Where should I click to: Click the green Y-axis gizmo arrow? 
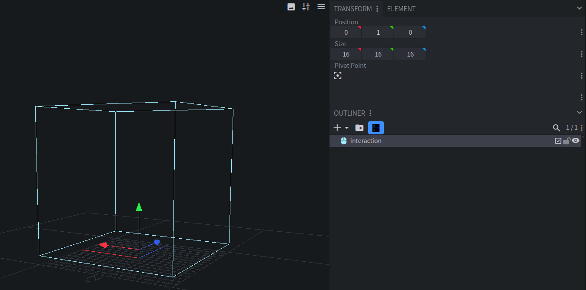[139, 207]
